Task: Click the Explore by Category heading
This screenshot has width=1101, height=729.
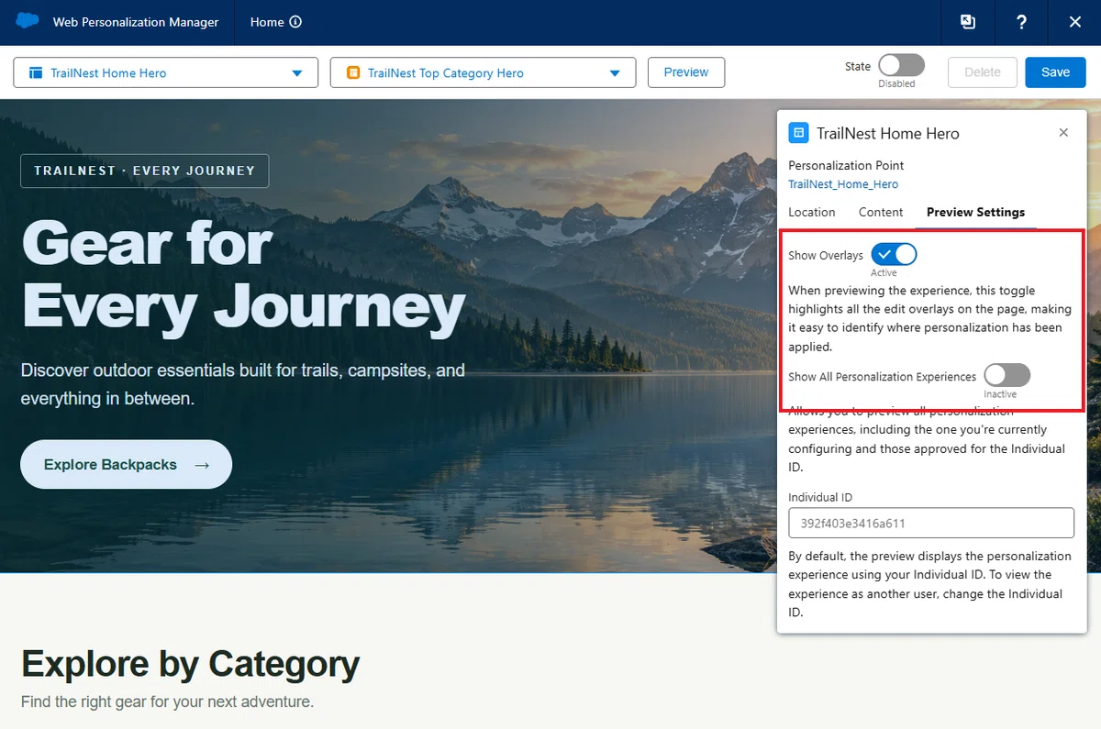Action: [190, 665]
